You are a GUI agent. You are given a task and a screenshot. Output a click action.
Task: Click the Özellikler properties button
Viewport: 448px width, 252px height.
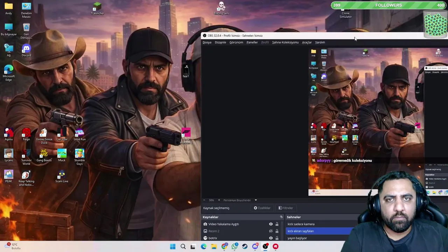coord(262,208)
